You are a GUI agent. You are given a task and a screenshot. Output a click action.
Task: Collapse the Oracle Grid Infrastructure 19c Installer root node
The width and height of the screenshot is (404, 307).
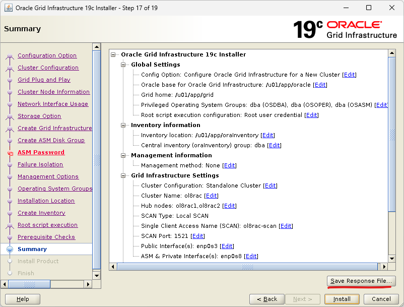pyautogui.click(x=113, y=54)
